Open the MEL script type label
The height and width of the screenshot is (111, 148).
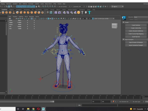(x=79, y=105)
